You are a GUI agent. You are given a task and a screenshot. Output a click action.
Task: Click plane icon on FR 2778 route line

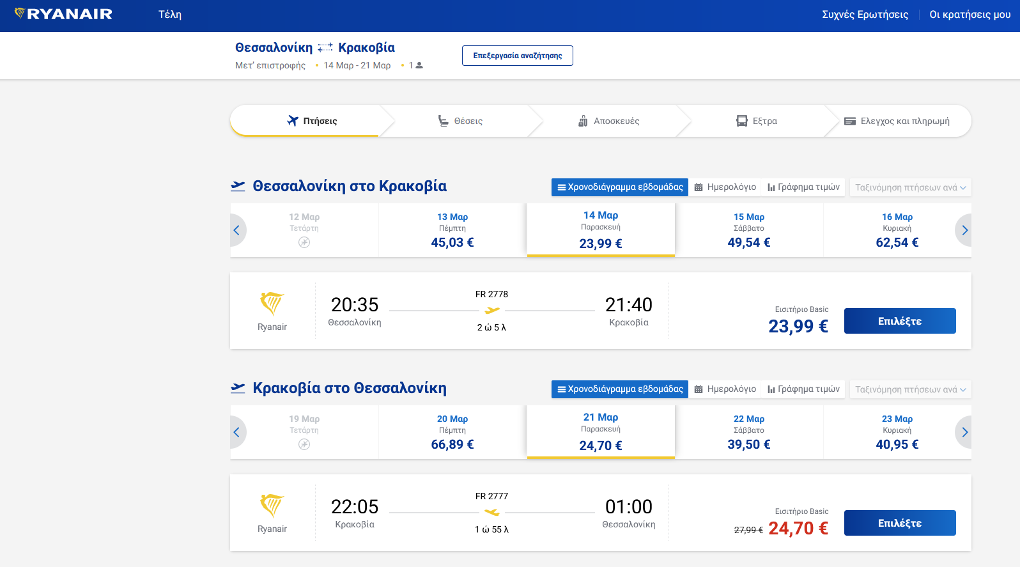(x=492, y=311)
